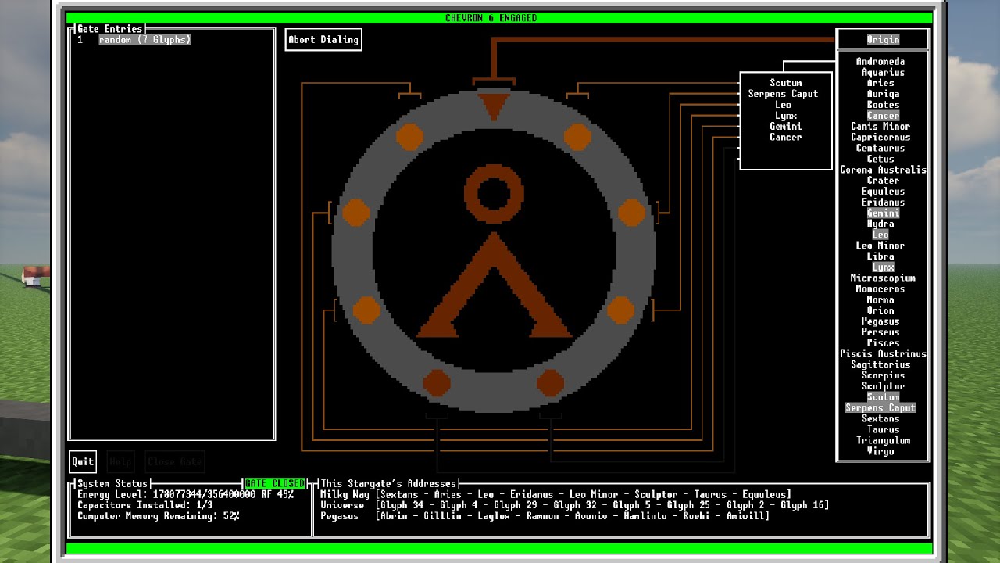Click the dimmed Close Gate button
The image size is (1000, 563).
pyautogui.click(x=174, y=461)
